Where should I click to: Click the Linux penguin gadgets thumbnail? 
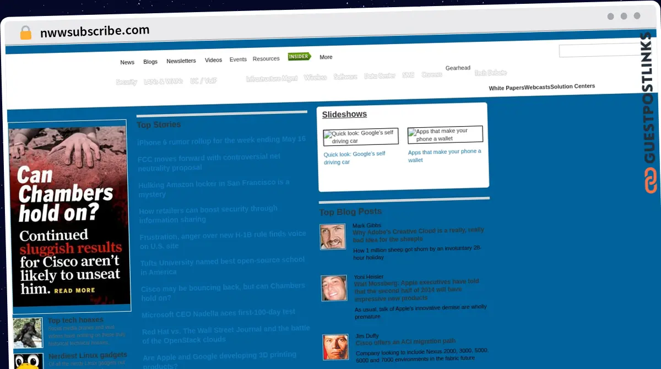pos(29,361)
